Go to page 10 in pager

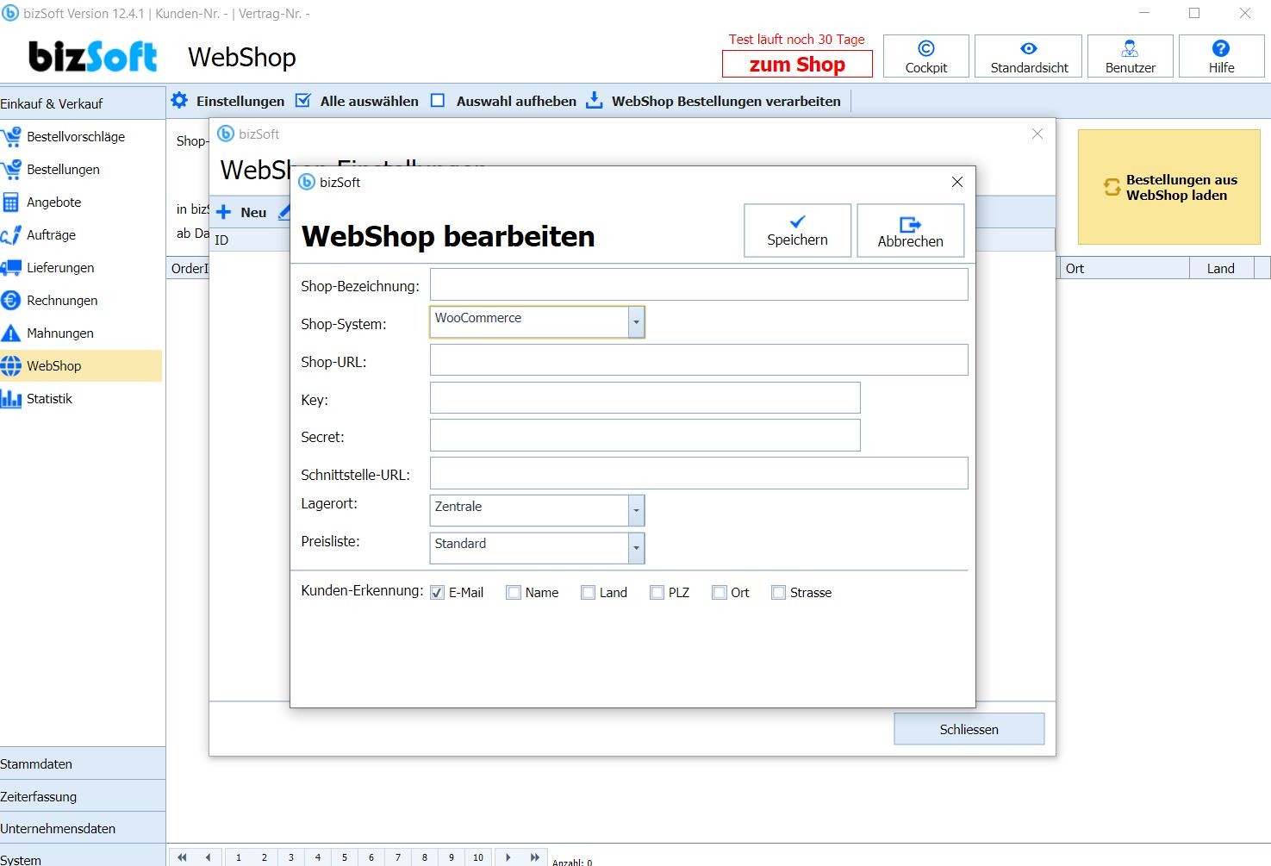coord(478,857)
